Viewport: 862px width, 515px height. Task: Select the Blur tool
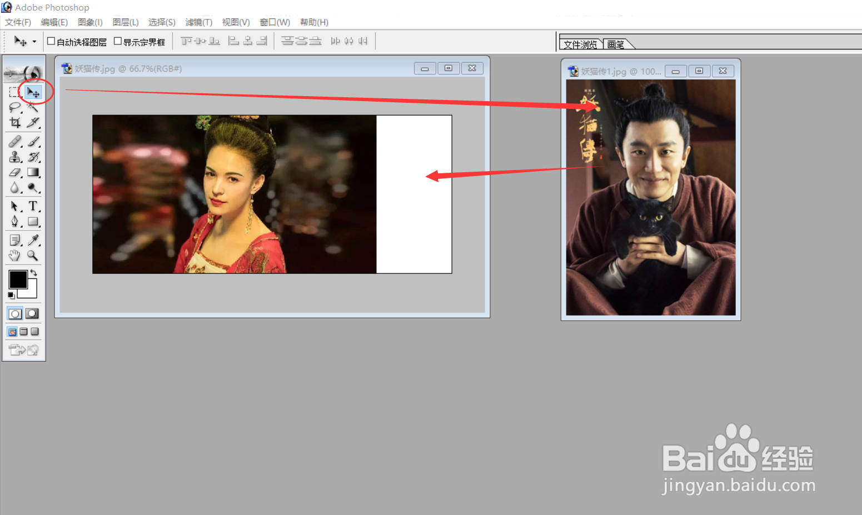[14, 188]
